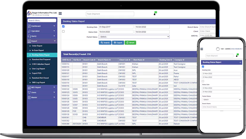
Task: Open the notification bell on the laptop screen
Action: click(155, 14)
